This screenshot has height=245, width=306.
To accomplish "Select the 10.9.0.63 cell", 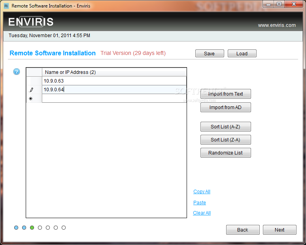I will 114,81.
